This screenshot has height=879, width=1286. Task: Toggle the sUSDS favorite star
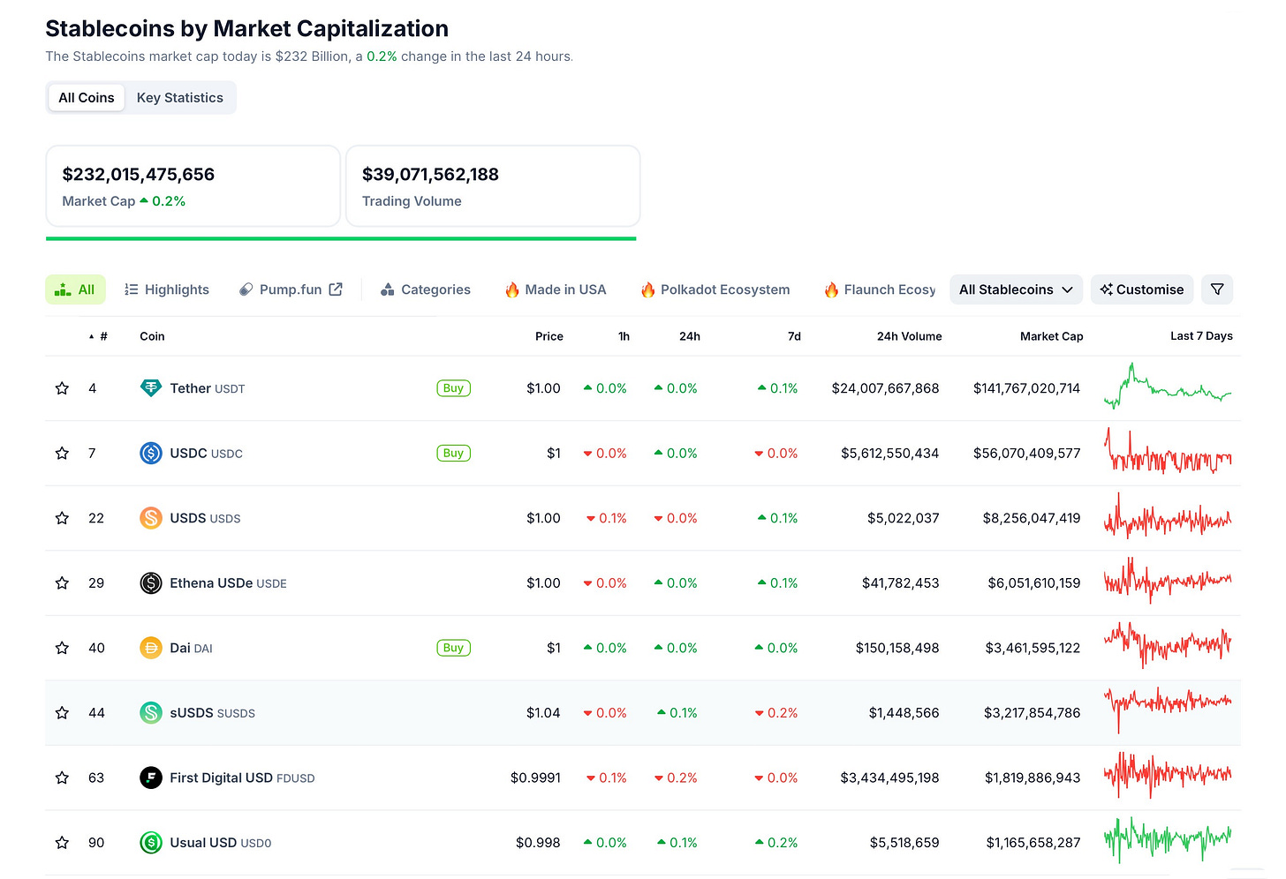click(62, 713)
